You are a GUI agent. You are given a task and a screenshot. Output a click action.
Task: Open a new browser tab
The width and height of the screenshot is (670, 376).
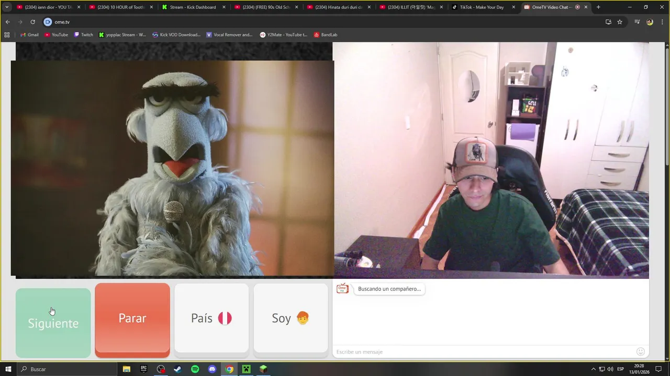tap(598, 7)
